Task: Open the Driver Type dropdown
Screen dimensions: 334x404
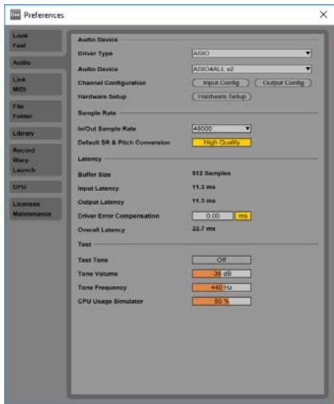Action: point(252,53)
